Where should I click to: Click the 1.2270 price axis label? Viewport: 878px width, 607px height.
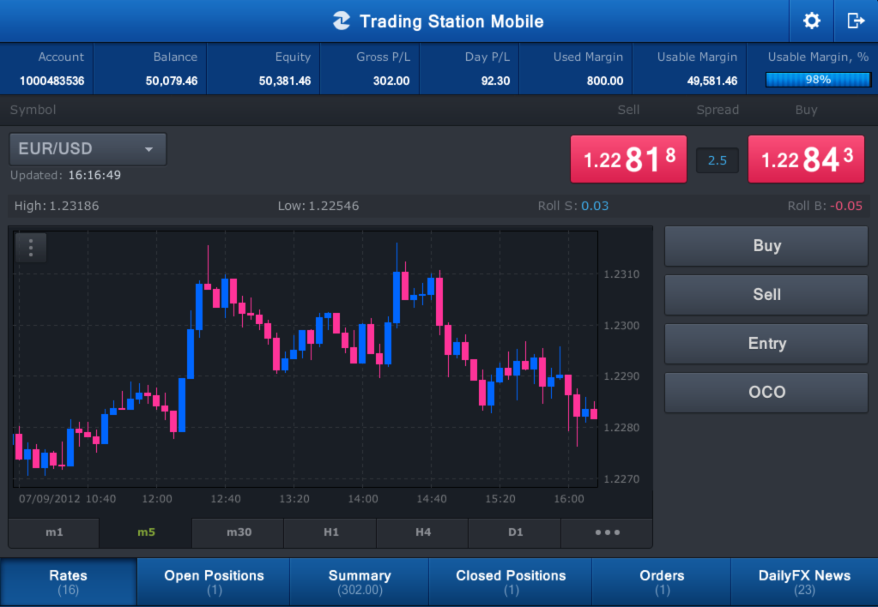[621, 479]
